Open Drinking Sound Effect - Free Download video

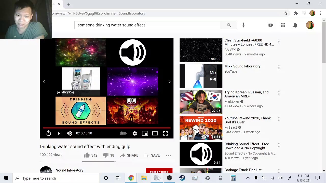[x=247, y=146]
